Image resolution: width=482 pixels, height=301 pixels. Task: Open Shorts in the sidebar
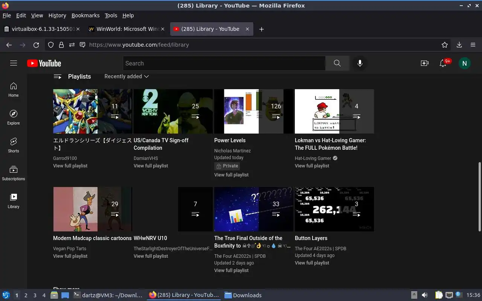click(14, 146)
